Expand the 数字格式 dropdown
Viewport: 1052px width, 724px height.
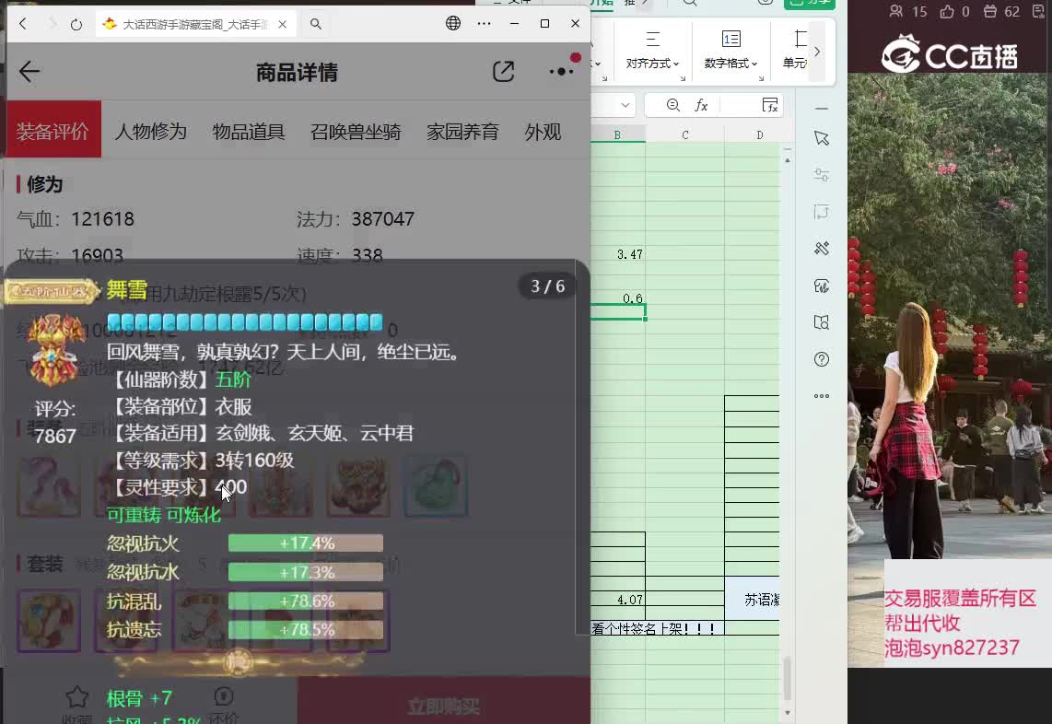coord(731,49)
